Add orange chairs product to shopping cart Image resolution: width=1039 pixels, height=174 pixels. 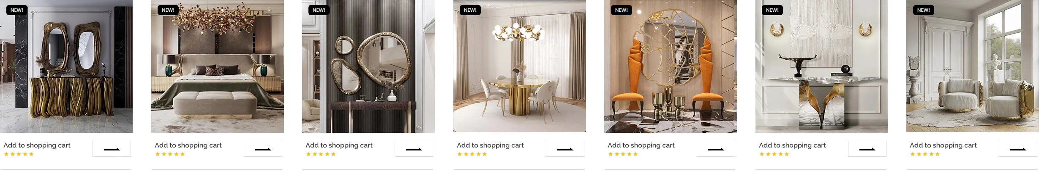[641, 145]
